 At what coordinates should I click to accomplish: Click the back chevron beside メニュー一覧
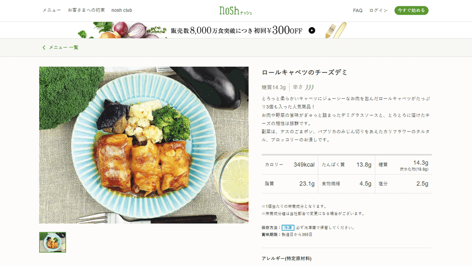44,48
